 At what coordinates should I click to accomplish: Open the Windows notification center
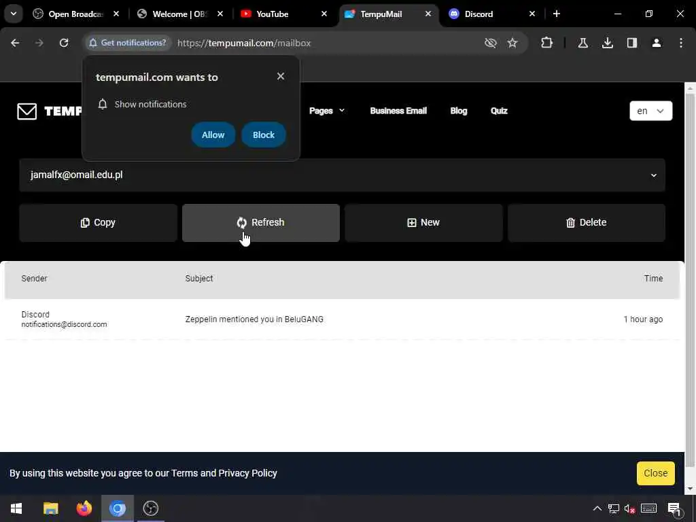pos(674,508)
